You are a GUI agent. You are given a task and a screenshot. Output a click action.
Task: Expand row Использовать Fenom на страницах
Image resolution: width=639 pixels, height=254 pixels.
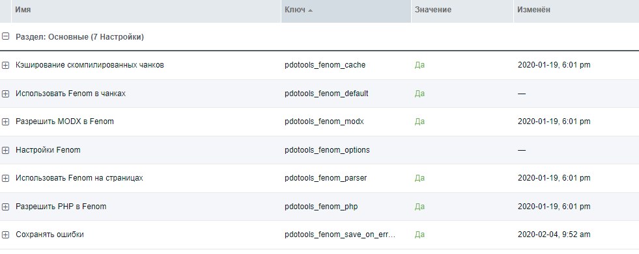point(5,178)
